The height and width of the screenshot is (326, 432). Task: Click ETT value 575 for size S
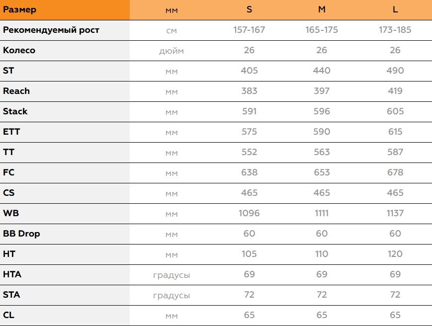(249, 132)
